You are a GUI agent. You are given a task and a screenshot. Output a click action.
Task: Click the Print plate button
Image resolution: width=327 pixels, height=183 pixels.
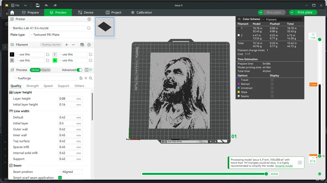tap(305, 12)
